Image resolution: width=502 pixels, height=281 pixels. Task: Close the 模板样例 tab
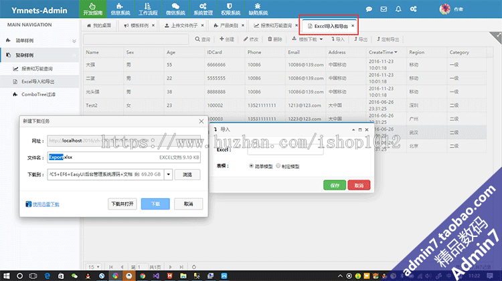click(x=153, y=25)
